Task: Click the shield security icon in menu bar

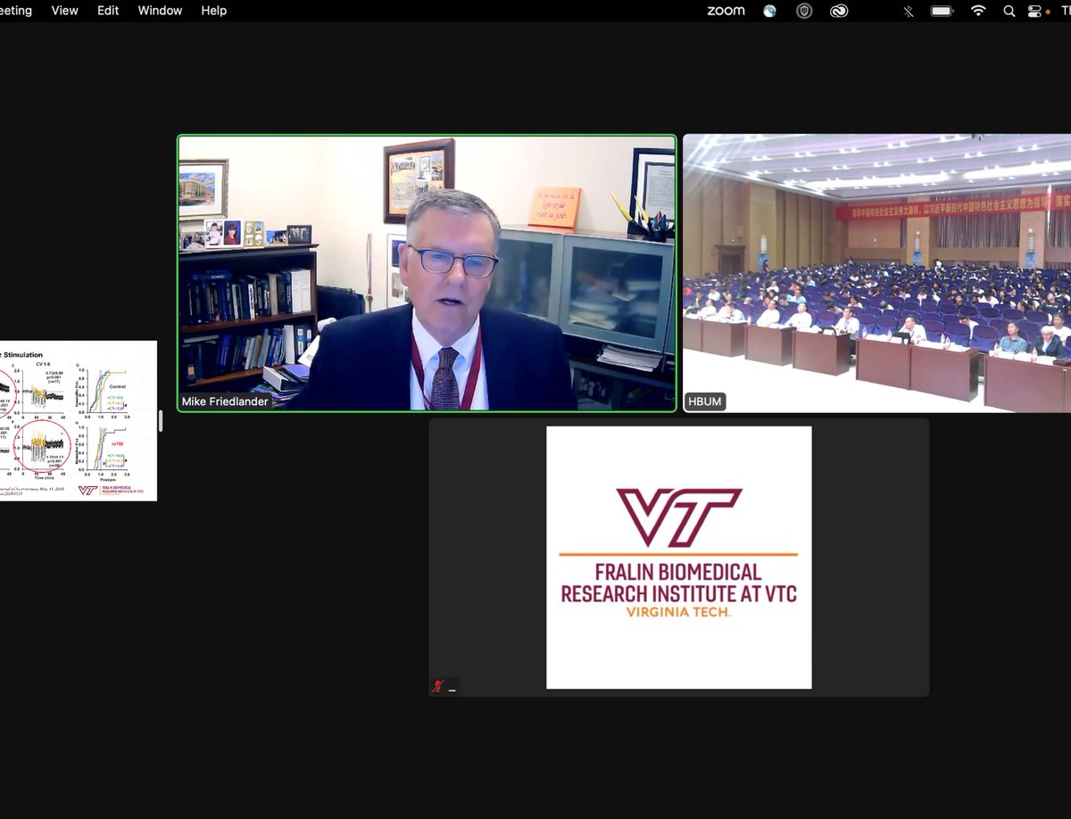Action: point(804,11)
